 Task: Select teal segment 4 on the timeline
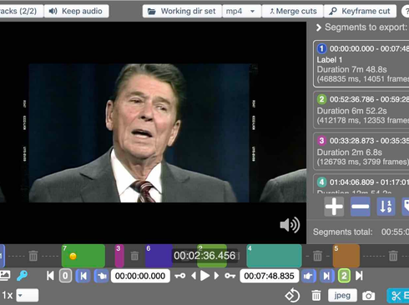pyautogui.click(x=274, y=256)
